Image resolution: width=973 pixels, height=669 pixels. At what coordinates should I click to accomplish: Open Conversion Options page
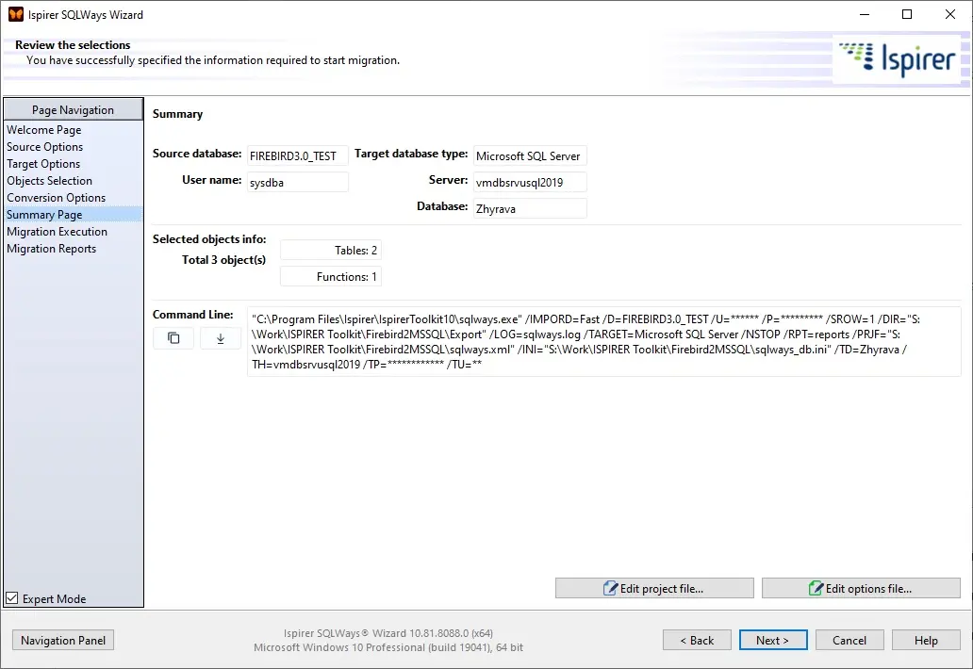click(x=56, y=198)
